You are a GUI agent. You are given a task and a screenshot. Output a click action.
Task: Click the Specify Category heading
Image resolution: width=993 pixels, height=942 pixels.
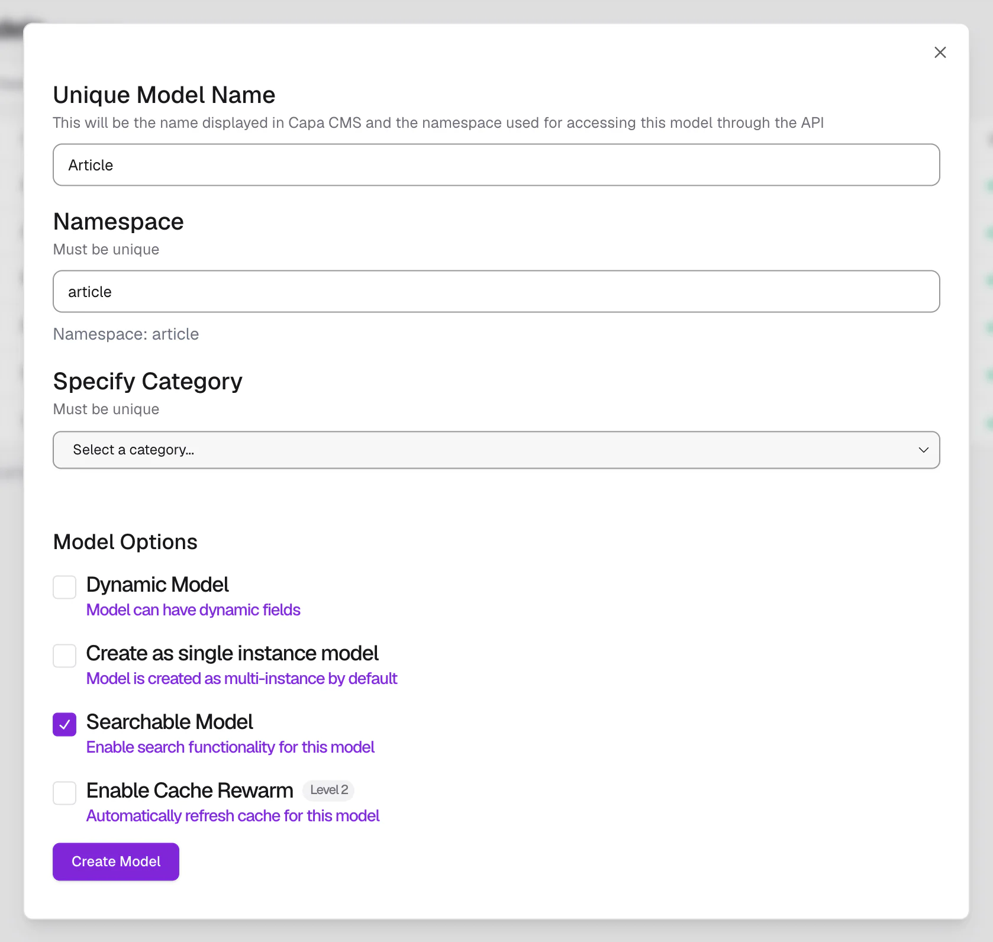148,382
